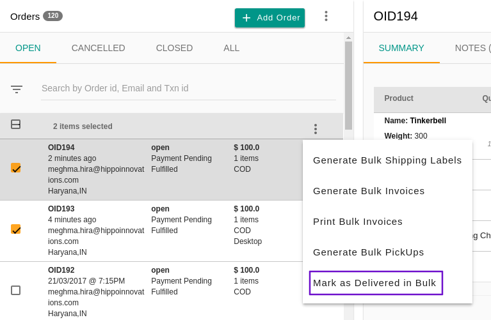
Task: Click the 'Desktop' label in OID193 row
Action: coord(248,241)
